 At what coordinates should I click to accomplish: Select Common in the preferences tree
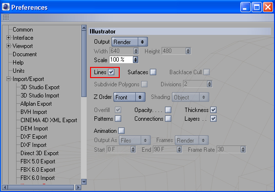click(x=23, y=30)
